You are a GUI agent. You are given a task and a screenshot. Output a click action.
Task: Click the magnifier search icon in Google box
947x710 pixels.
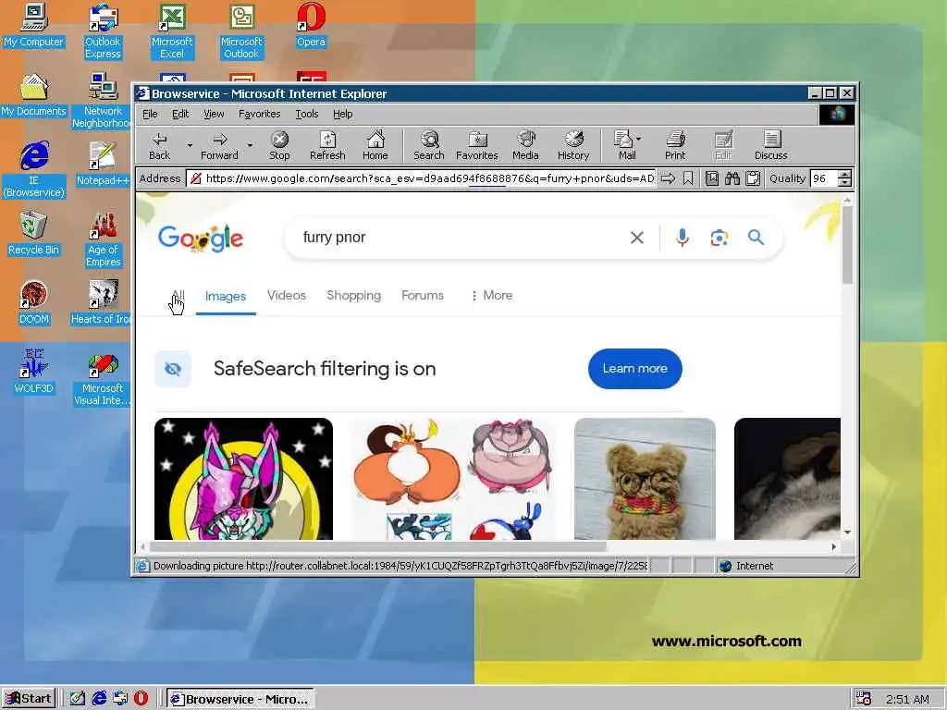[x=756, y=238]
